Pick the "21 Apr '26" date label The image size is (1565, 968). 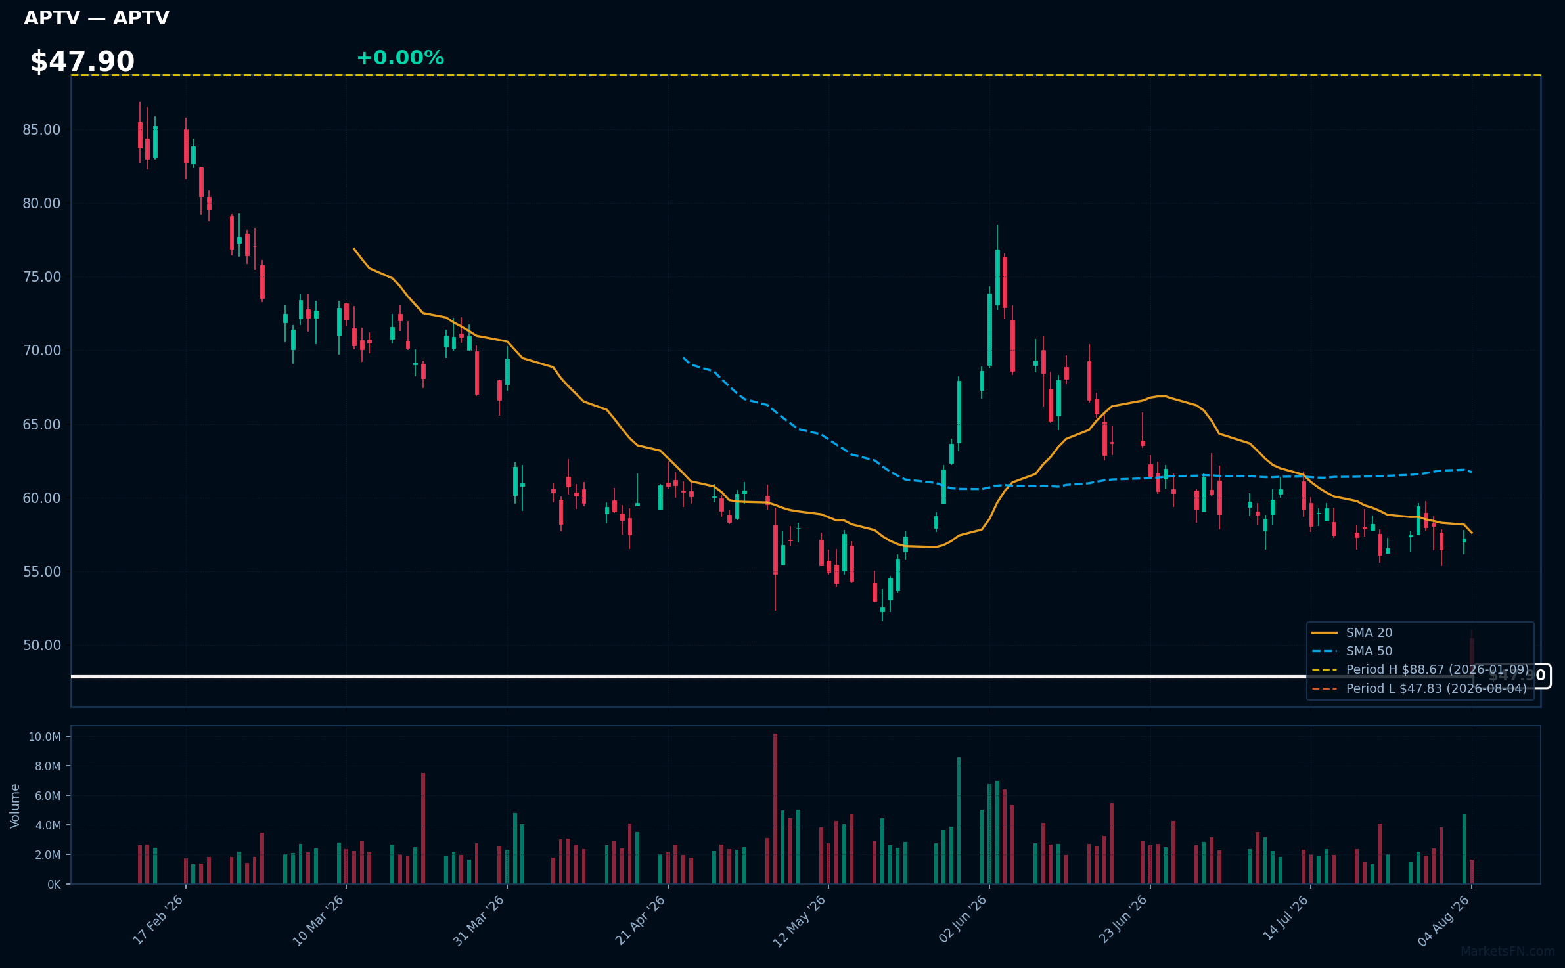point(641,920)
